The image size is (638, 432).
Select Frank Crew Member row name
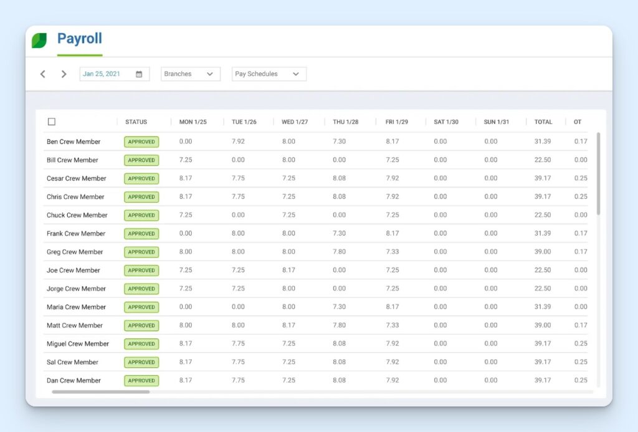click(75, 233)
